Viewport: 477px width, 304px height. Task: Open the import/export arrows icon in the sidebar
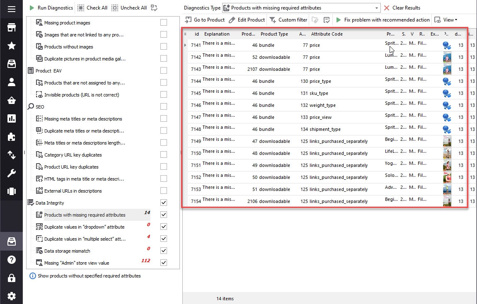[12, 155]
